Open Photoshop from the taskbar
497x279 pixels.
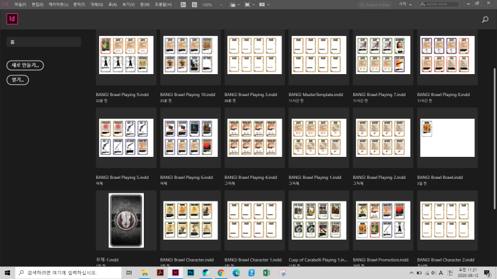pos(191,273)
